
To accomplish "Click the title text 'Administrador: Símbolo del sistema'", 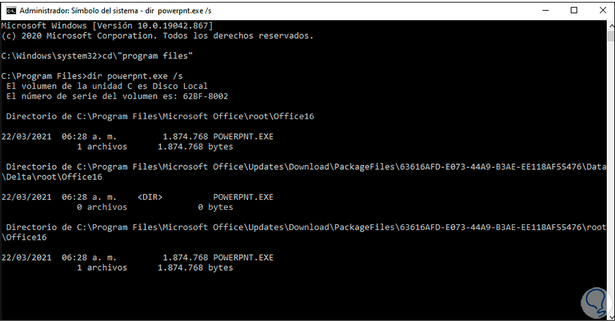I will point(81,10).
